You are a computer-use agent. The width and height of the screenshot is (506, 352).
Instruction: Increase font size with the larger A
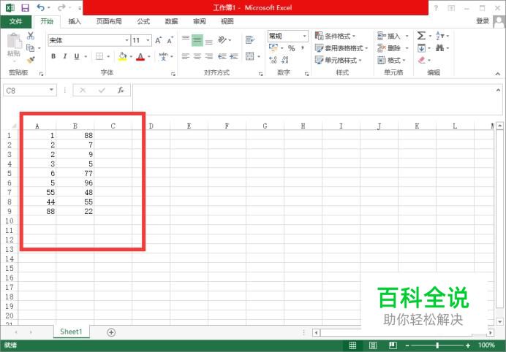(158, 40)
